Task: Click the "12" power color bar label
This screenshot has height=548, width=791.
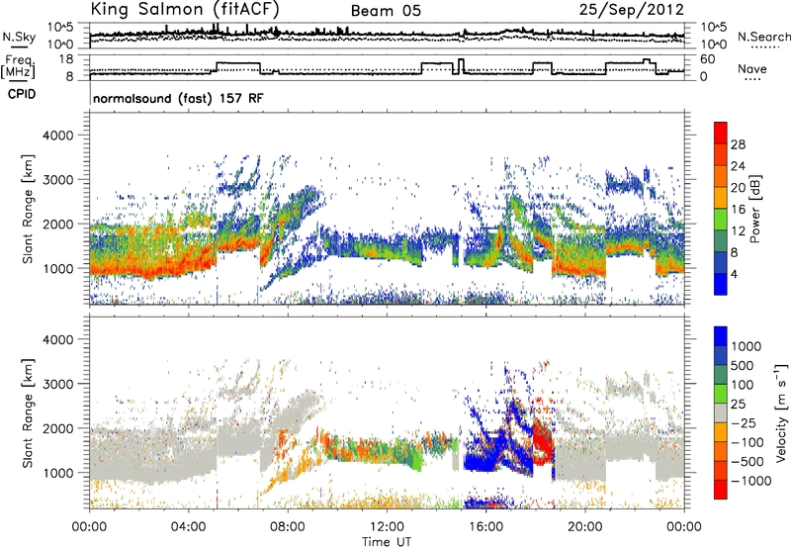Action: [738, 231]
